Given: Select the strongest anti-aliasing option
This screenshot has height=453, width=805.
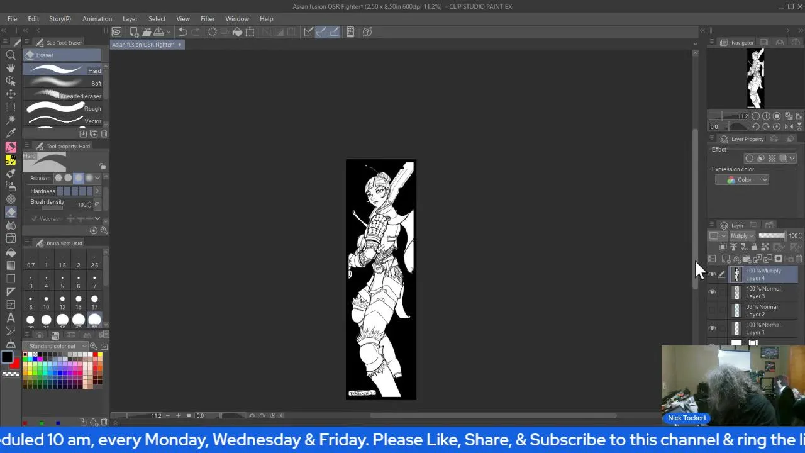Looking at the screenshot, I should tap(88, 178).
